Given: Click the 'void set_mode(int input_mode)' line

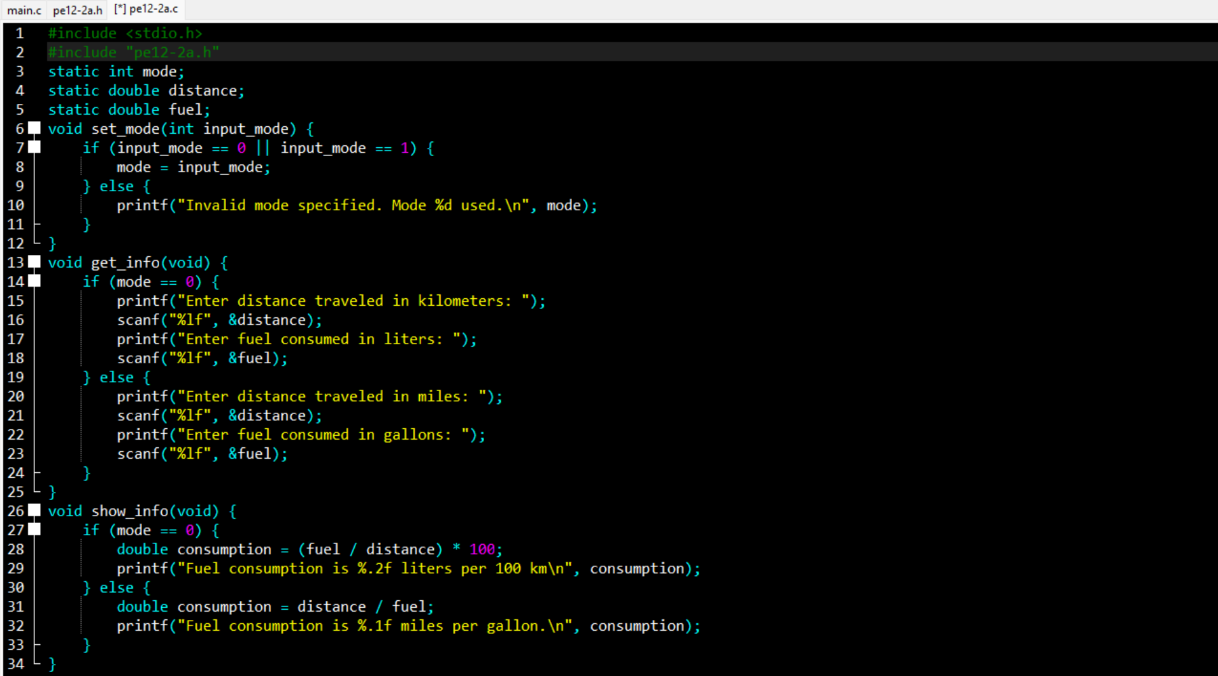Looking at the screenshot, I should click(181, 129).
